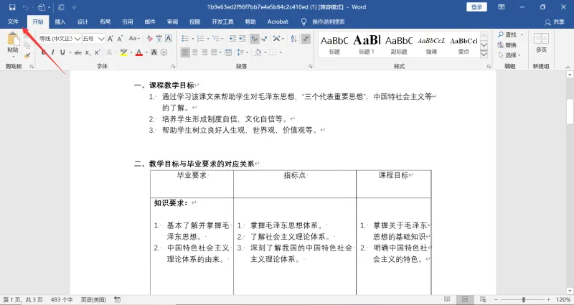Apply the 副标题 style

[x=399, y=44]
